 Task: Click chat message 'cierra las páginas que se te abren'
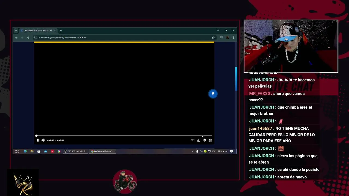point(283,159)
